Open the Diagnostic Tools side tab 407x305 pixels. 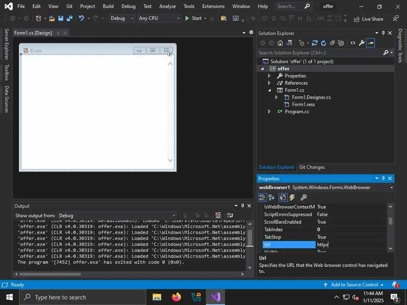pyautogui.click(x=400, y=46)
